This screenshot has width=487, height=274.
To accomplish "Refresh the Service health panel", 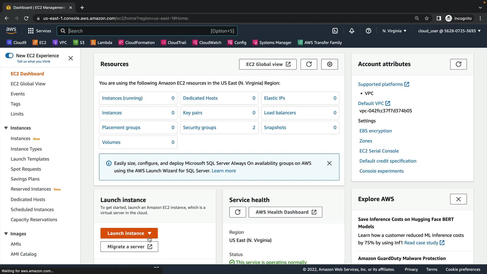I will tap(237, 212).
